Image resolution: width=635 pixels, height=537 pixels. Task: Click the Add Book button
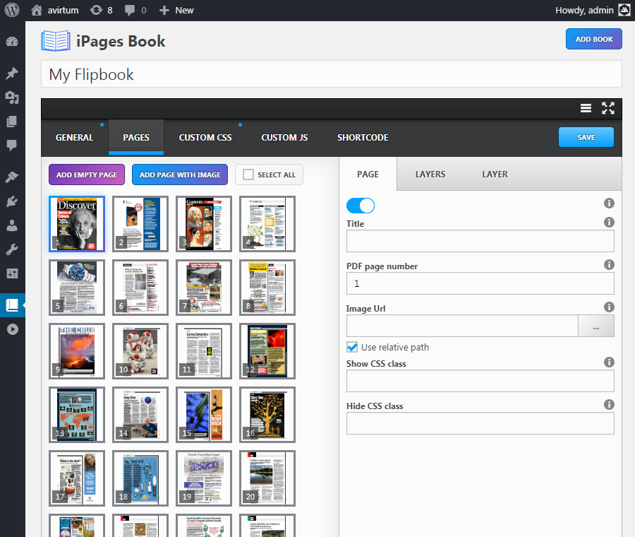click(594, 39)
